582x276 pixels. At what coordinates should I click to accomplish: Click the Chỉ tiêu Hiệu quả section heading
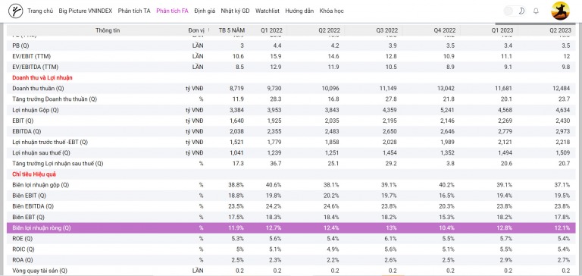[x=34, y=174]
